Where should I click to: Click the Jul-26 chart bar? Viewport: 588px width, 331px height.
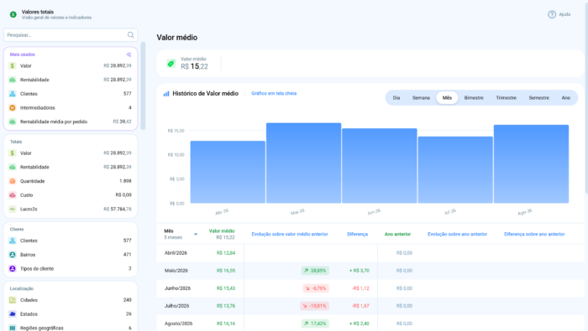(x=455, y=170)
